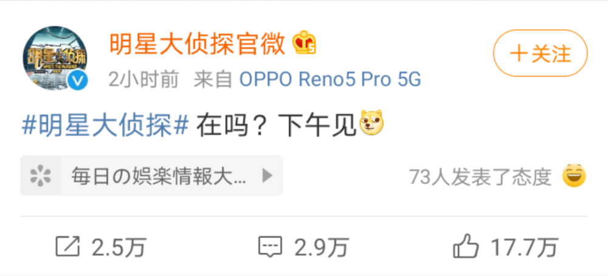
Task: Click the blue verified badge on avatar
Action: (x=78, y=81)
